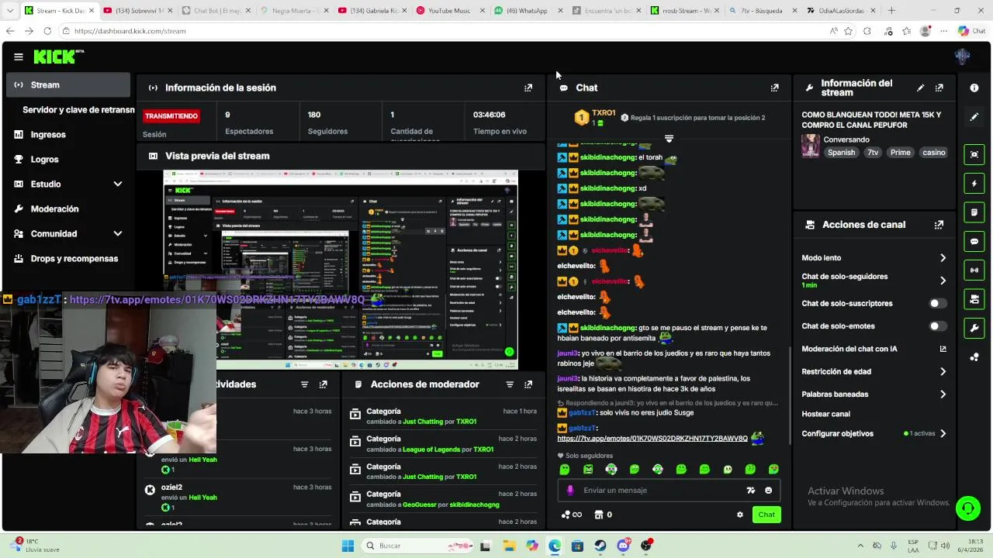Open Modo lento options chevron
Image resolution: width=993 pixels, height=558 pixels.
943,258
